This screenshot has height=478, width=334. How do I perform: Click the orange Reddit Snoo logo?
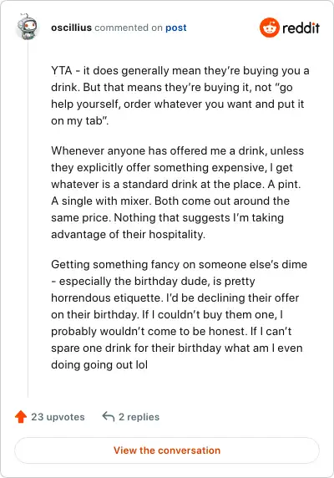[x=269, y=28]
